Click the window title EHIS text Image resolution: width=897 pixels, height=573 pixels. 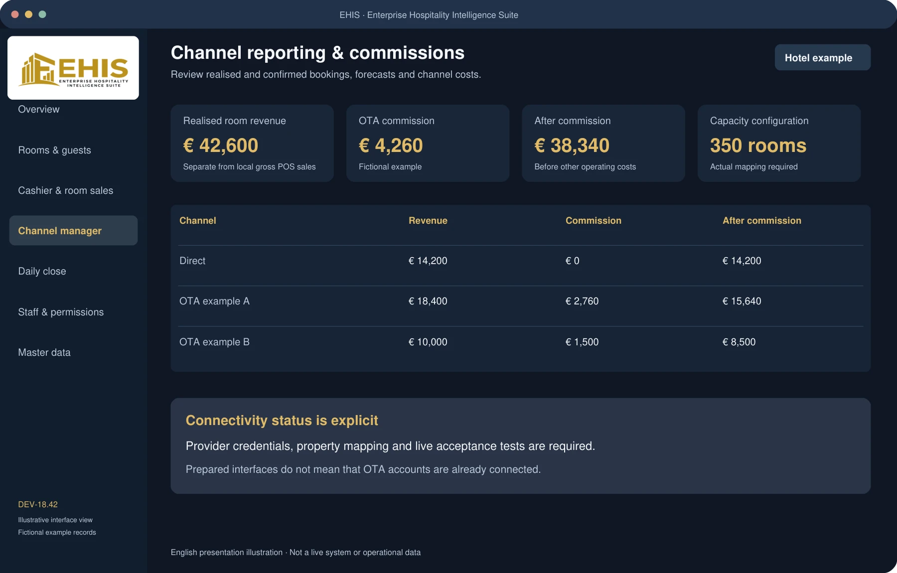click(429, 15)
